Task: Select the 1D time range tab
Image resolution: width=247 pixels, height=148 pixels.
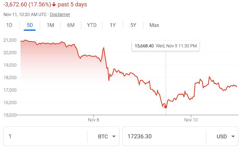Action: click(9, 25)
